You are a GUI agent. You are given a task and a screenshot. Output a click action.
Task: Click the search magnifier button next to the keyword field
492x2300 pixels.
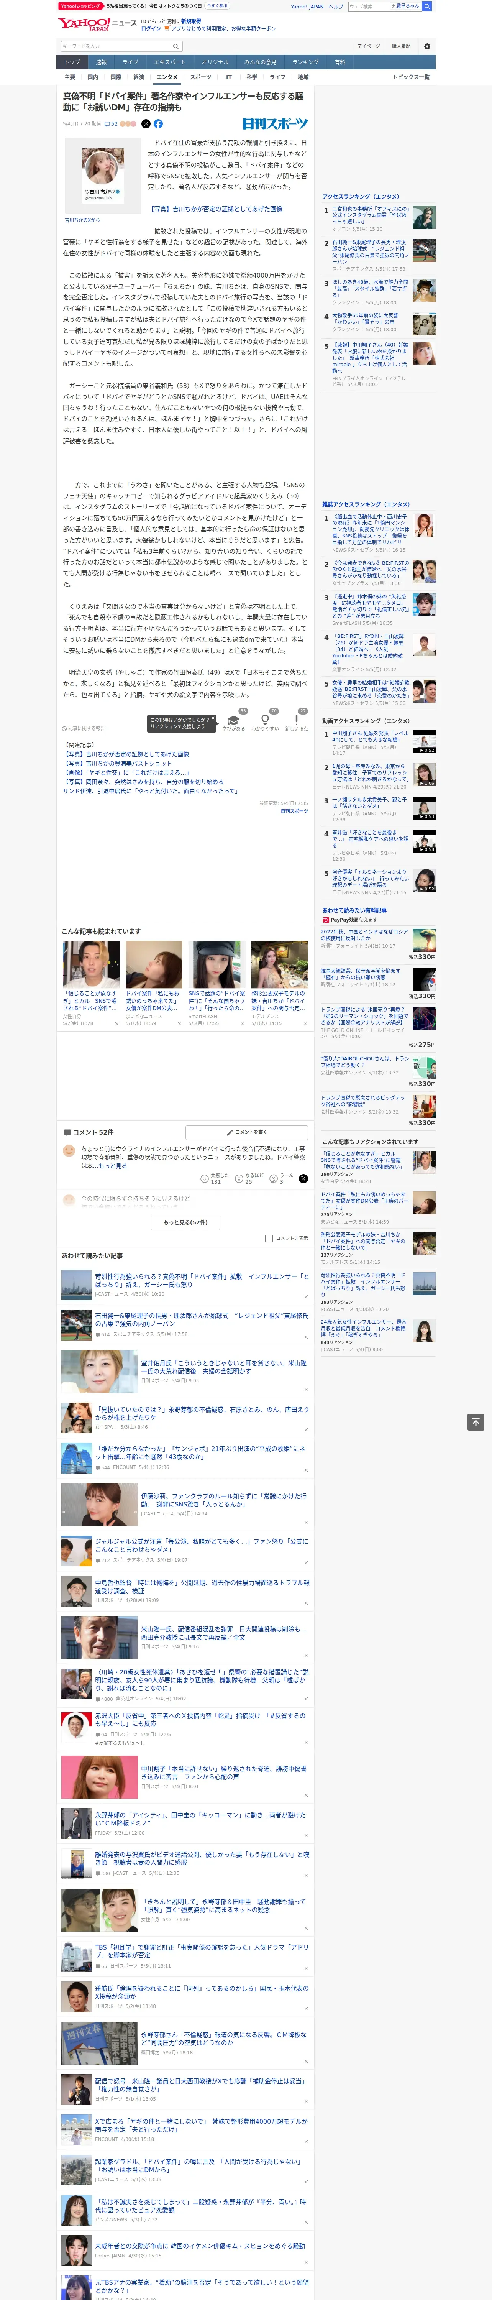point(175,46)
